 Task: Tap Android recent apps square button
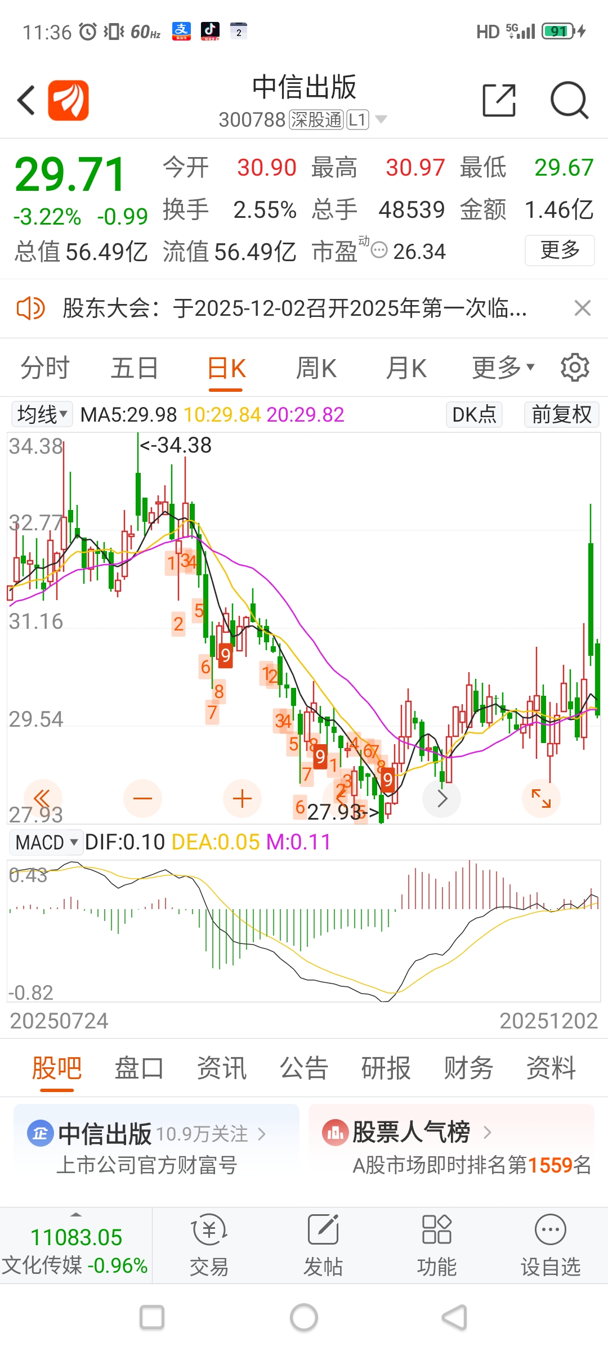point(152,1317)
